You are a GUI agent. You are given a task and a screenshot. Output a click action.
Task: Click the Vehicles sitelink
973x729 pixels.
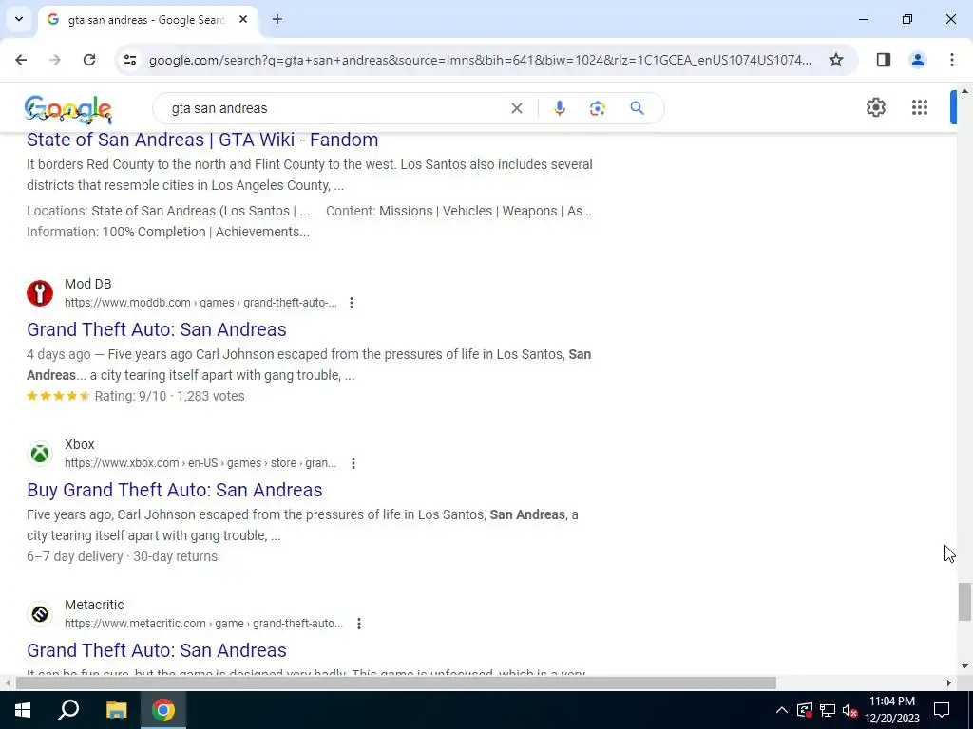click(468, 211)
